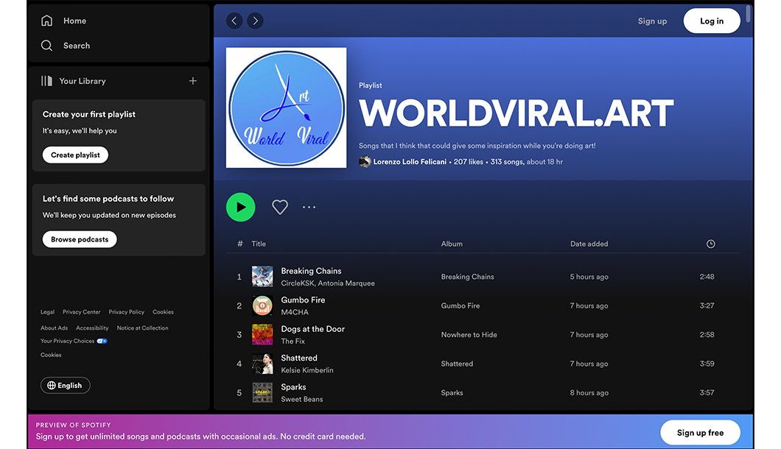The width and height of the screenshot is (781, 449).
Task: Open artist CircleKSK link
Action: pyautogui.click(x=298, y=283)
